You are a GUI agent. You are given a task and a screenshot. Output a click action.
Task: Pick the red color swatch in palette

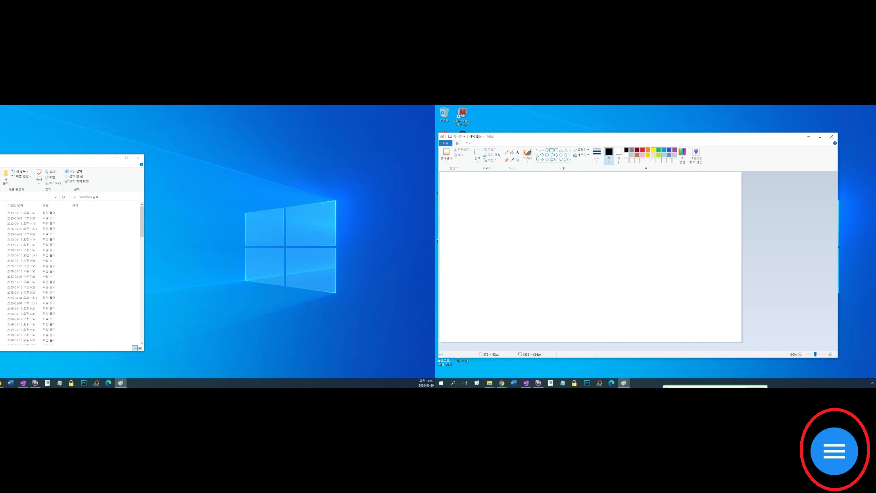click(642, 150)
